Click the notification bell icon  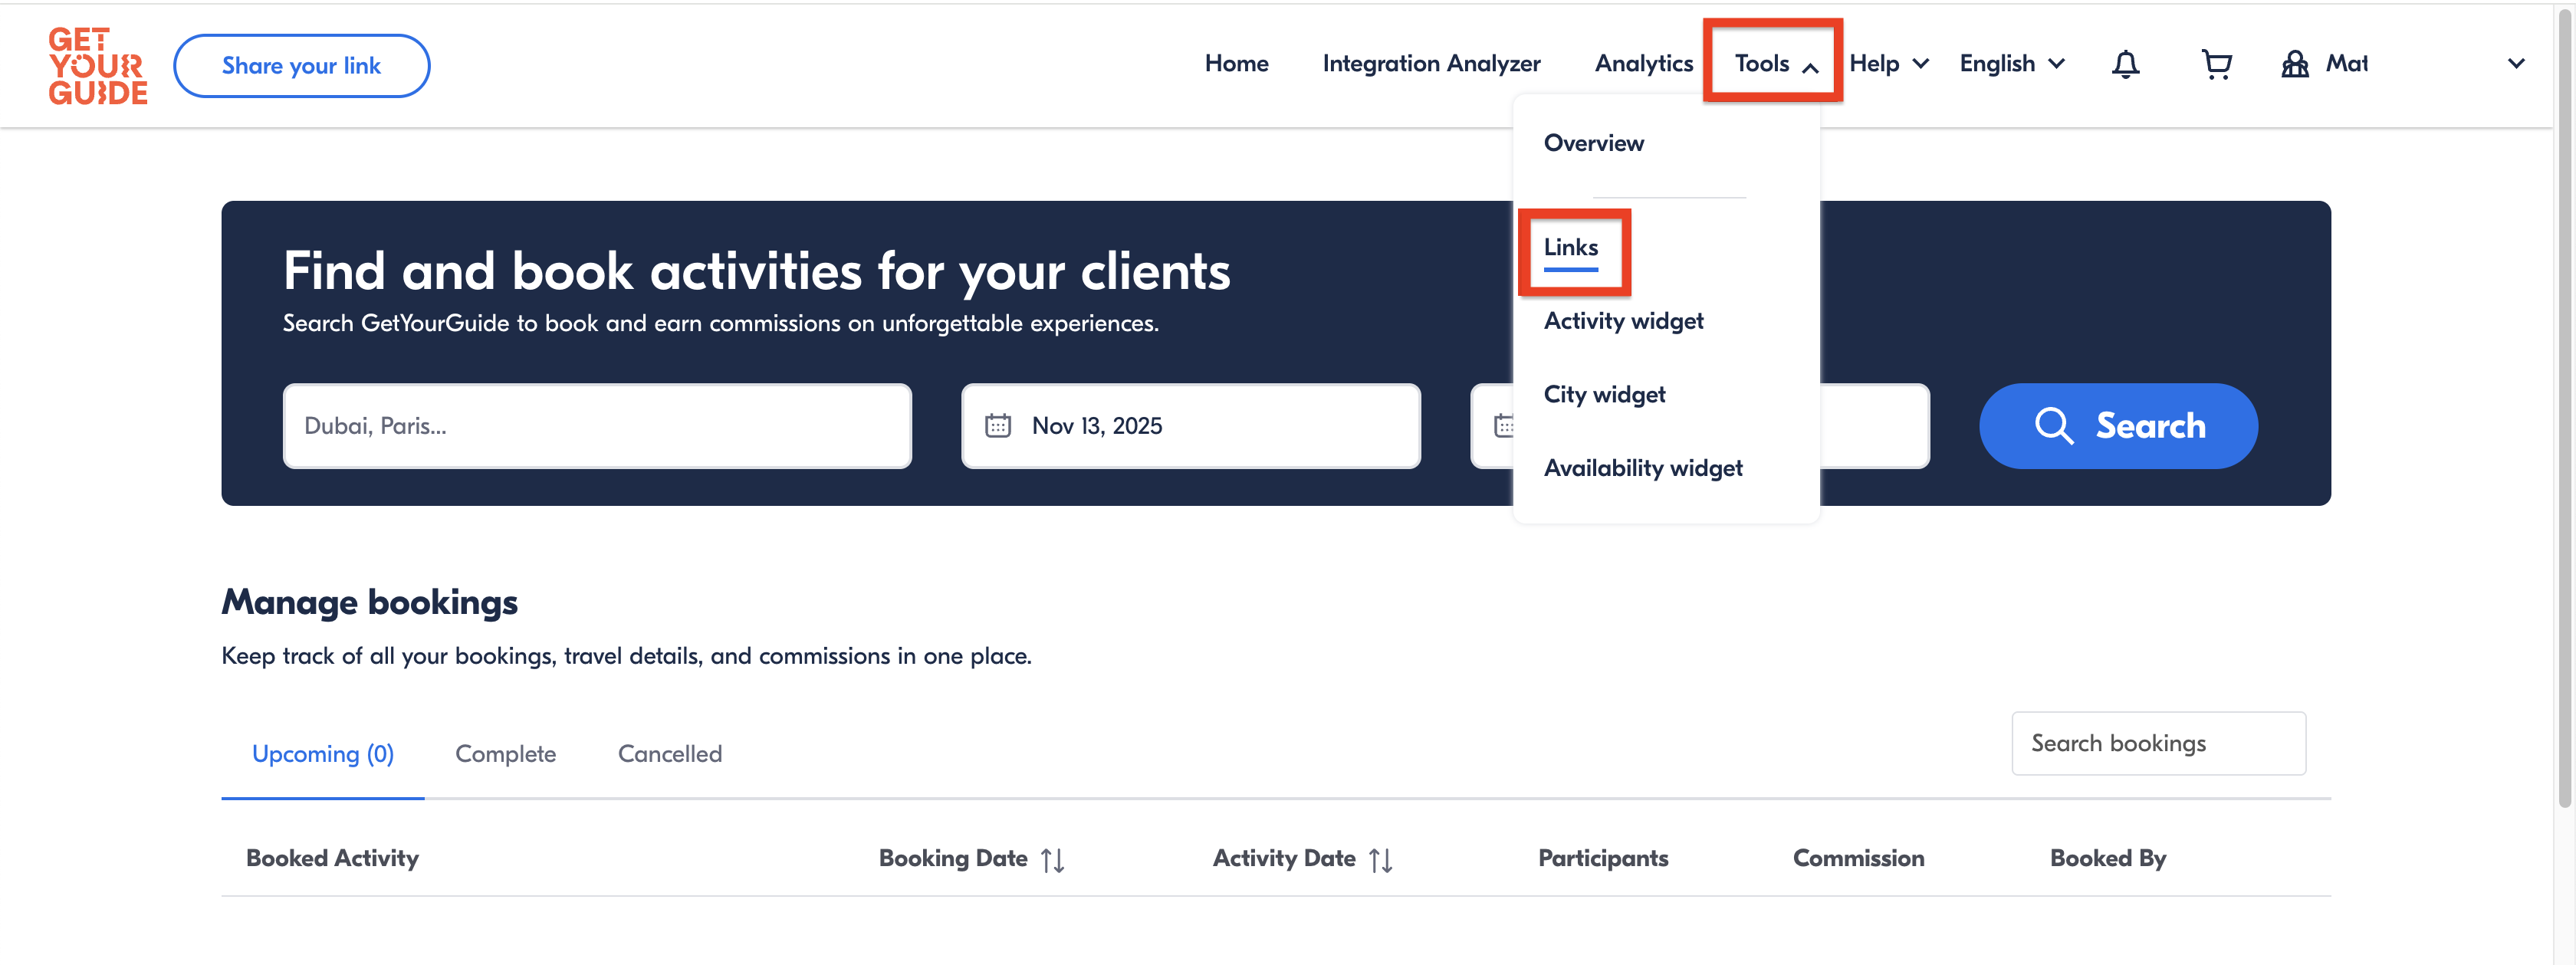coord(2125,65)
